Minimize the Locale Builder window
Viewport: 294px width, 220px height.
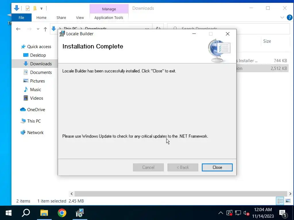pyautogui.click(x=194, y=34)
